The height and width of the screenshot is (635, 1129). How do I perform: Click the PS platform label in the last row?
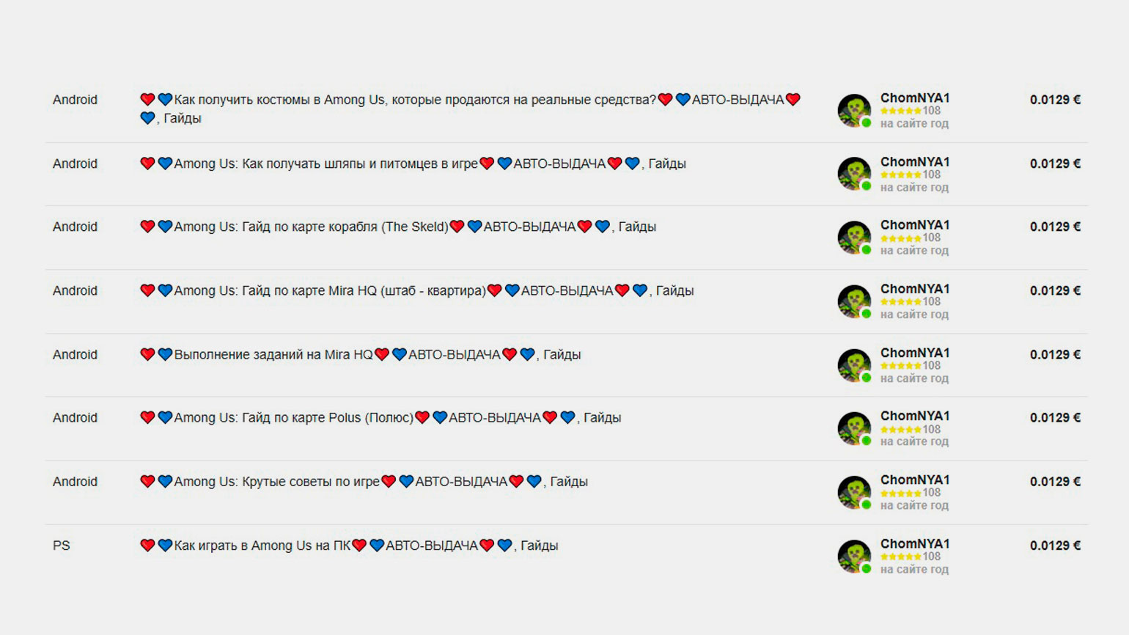click(x=62, y=546)
